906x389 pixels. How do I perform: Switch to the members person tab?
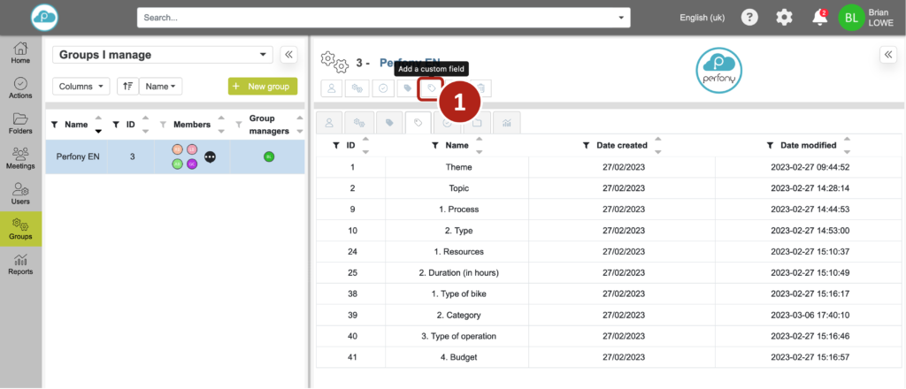coord(329,123)
